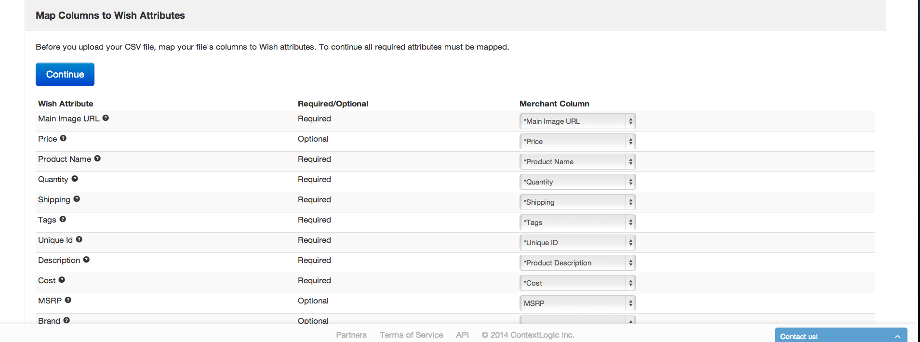Click the MSRP help icon
This screenshot has width=920, height=342.
point(68,300)
